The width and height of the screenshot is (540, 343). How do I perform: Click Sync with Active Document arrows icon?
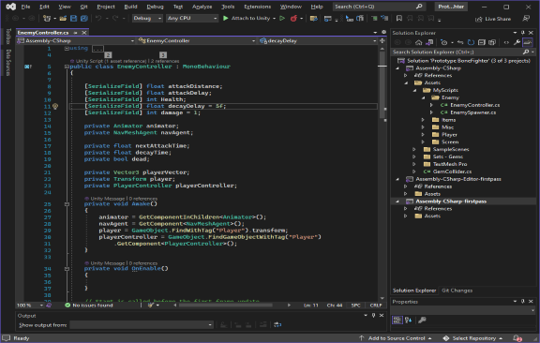coord(460,42)
